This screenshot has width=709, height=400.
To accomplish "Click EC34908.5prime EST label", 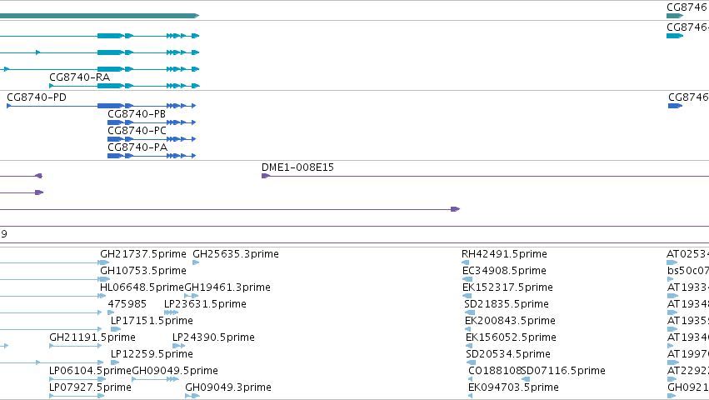I will click(x=504, y=271).
